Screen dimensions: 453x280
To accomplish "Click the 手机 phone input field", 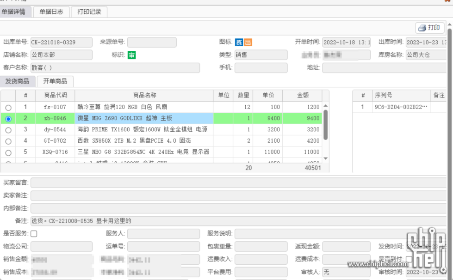I will 261,67.
